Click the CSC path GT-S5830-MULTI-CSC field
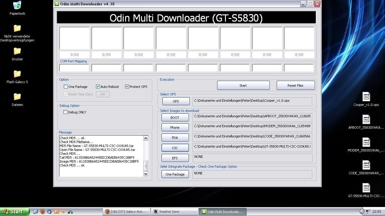Image resolution: width=385 pixels, height=216 pixels. coord(252,148)
